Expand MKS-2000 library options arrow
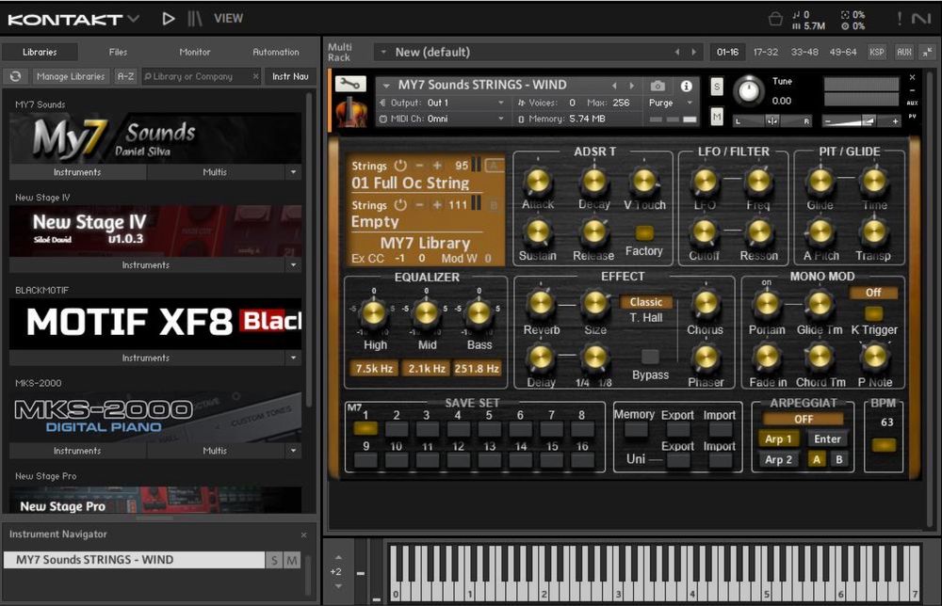Screen dimensions: 942x606 pos(293,451)
